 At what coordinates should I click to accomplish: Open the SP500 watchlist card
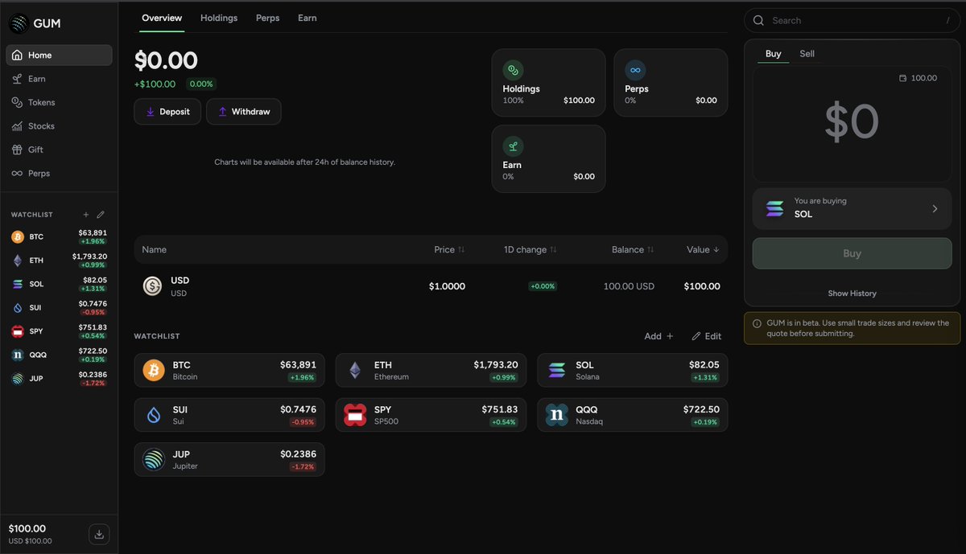point(431,415)
